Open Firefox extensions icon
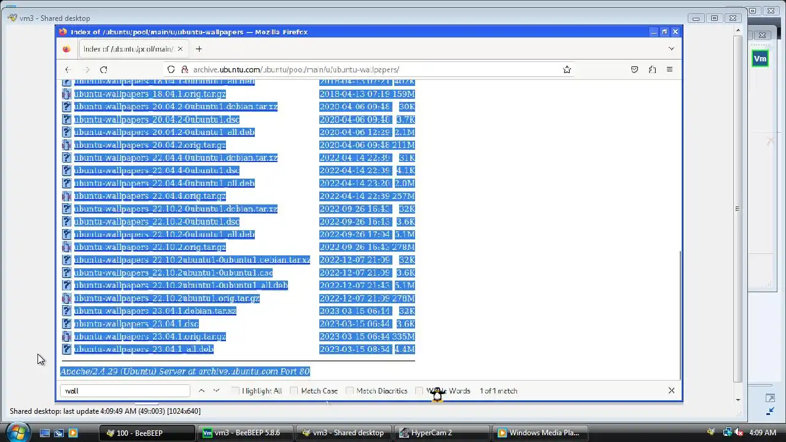The width and height of the screenshot is (786, 442). pos(652,69)
